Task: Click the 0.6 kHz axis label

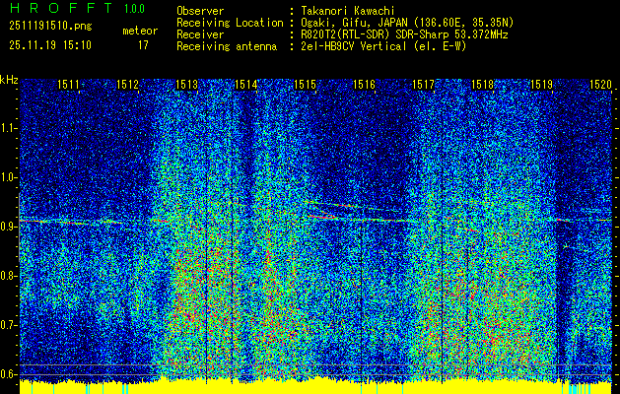Action: click(8, 374)
